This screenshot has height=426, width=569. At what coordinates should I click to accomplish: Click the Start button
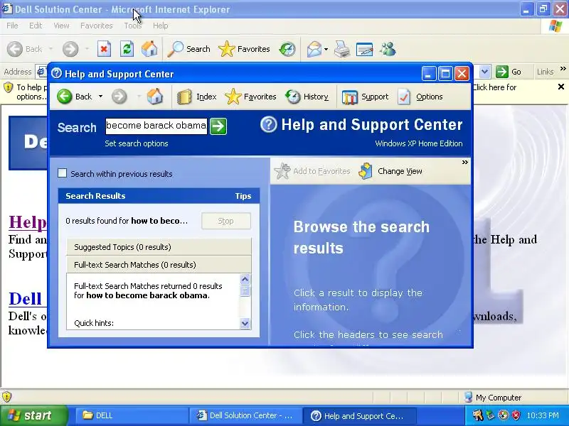[33, 415]
